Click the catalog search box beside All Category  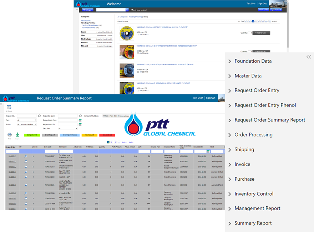click(x=111, y=10)
